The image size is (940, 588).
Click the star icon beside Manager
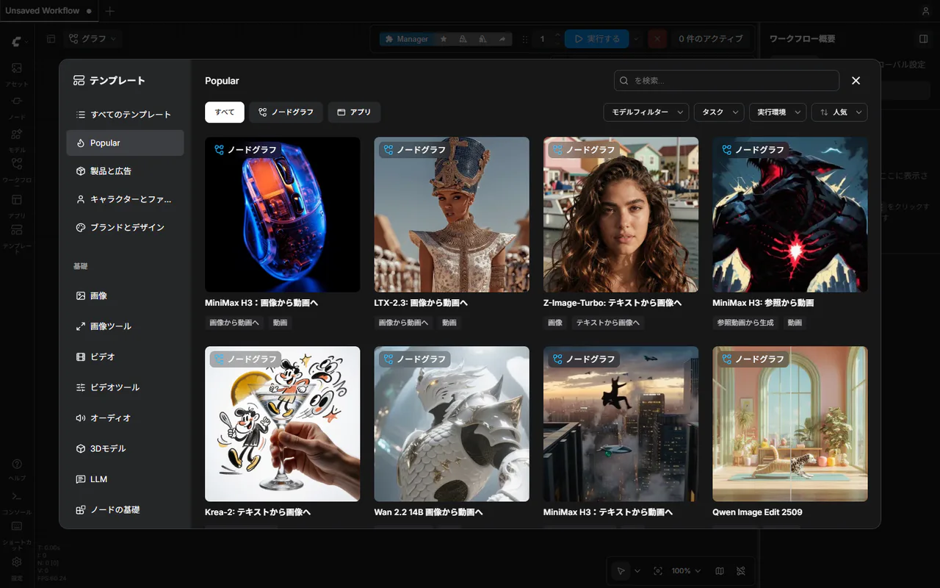(444, 39)
